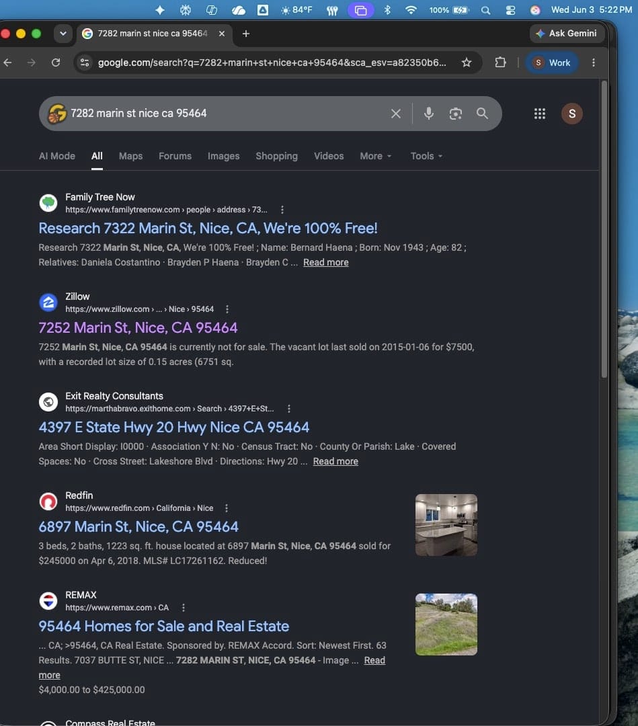Open 95464 Homes for Sale and Real Estate link
This screenshot has height=726, width=638.
tap(164, 627)
